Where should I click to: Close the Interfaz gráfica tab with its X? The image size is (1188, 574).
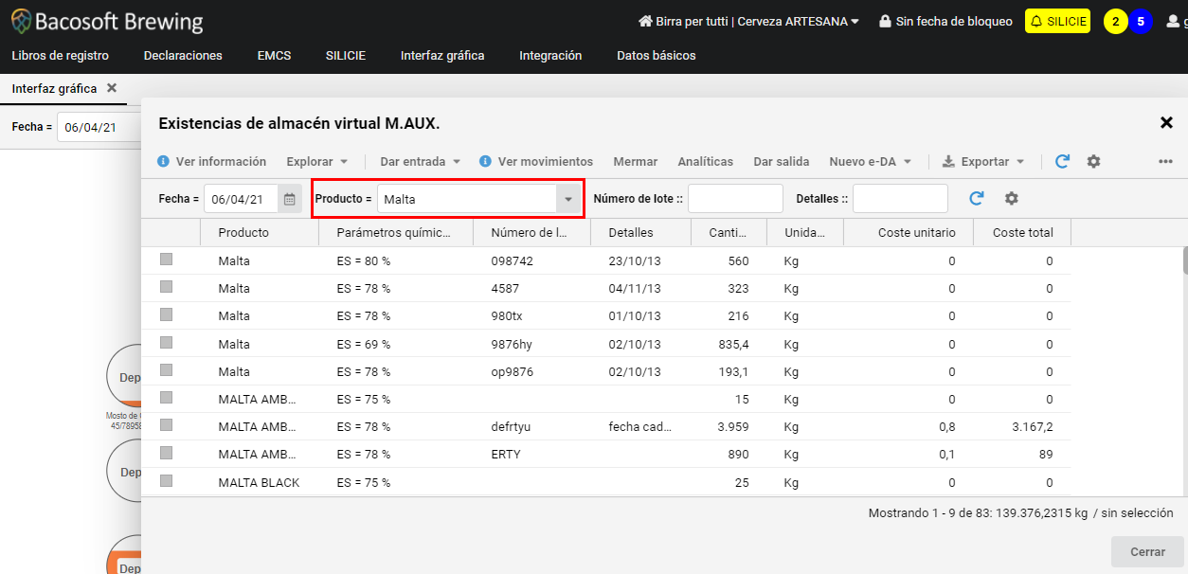click(x=112, y=88)
